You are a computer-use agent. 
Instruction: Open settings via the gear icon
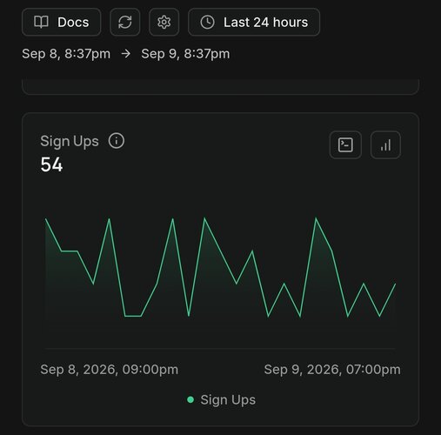click(x=164, y=22)
